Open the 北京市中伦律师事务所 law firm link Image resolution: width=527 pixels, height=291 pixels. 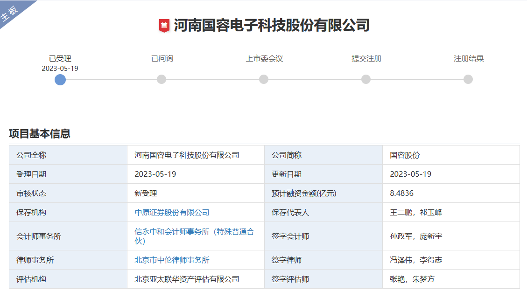[x=172, y=260]
